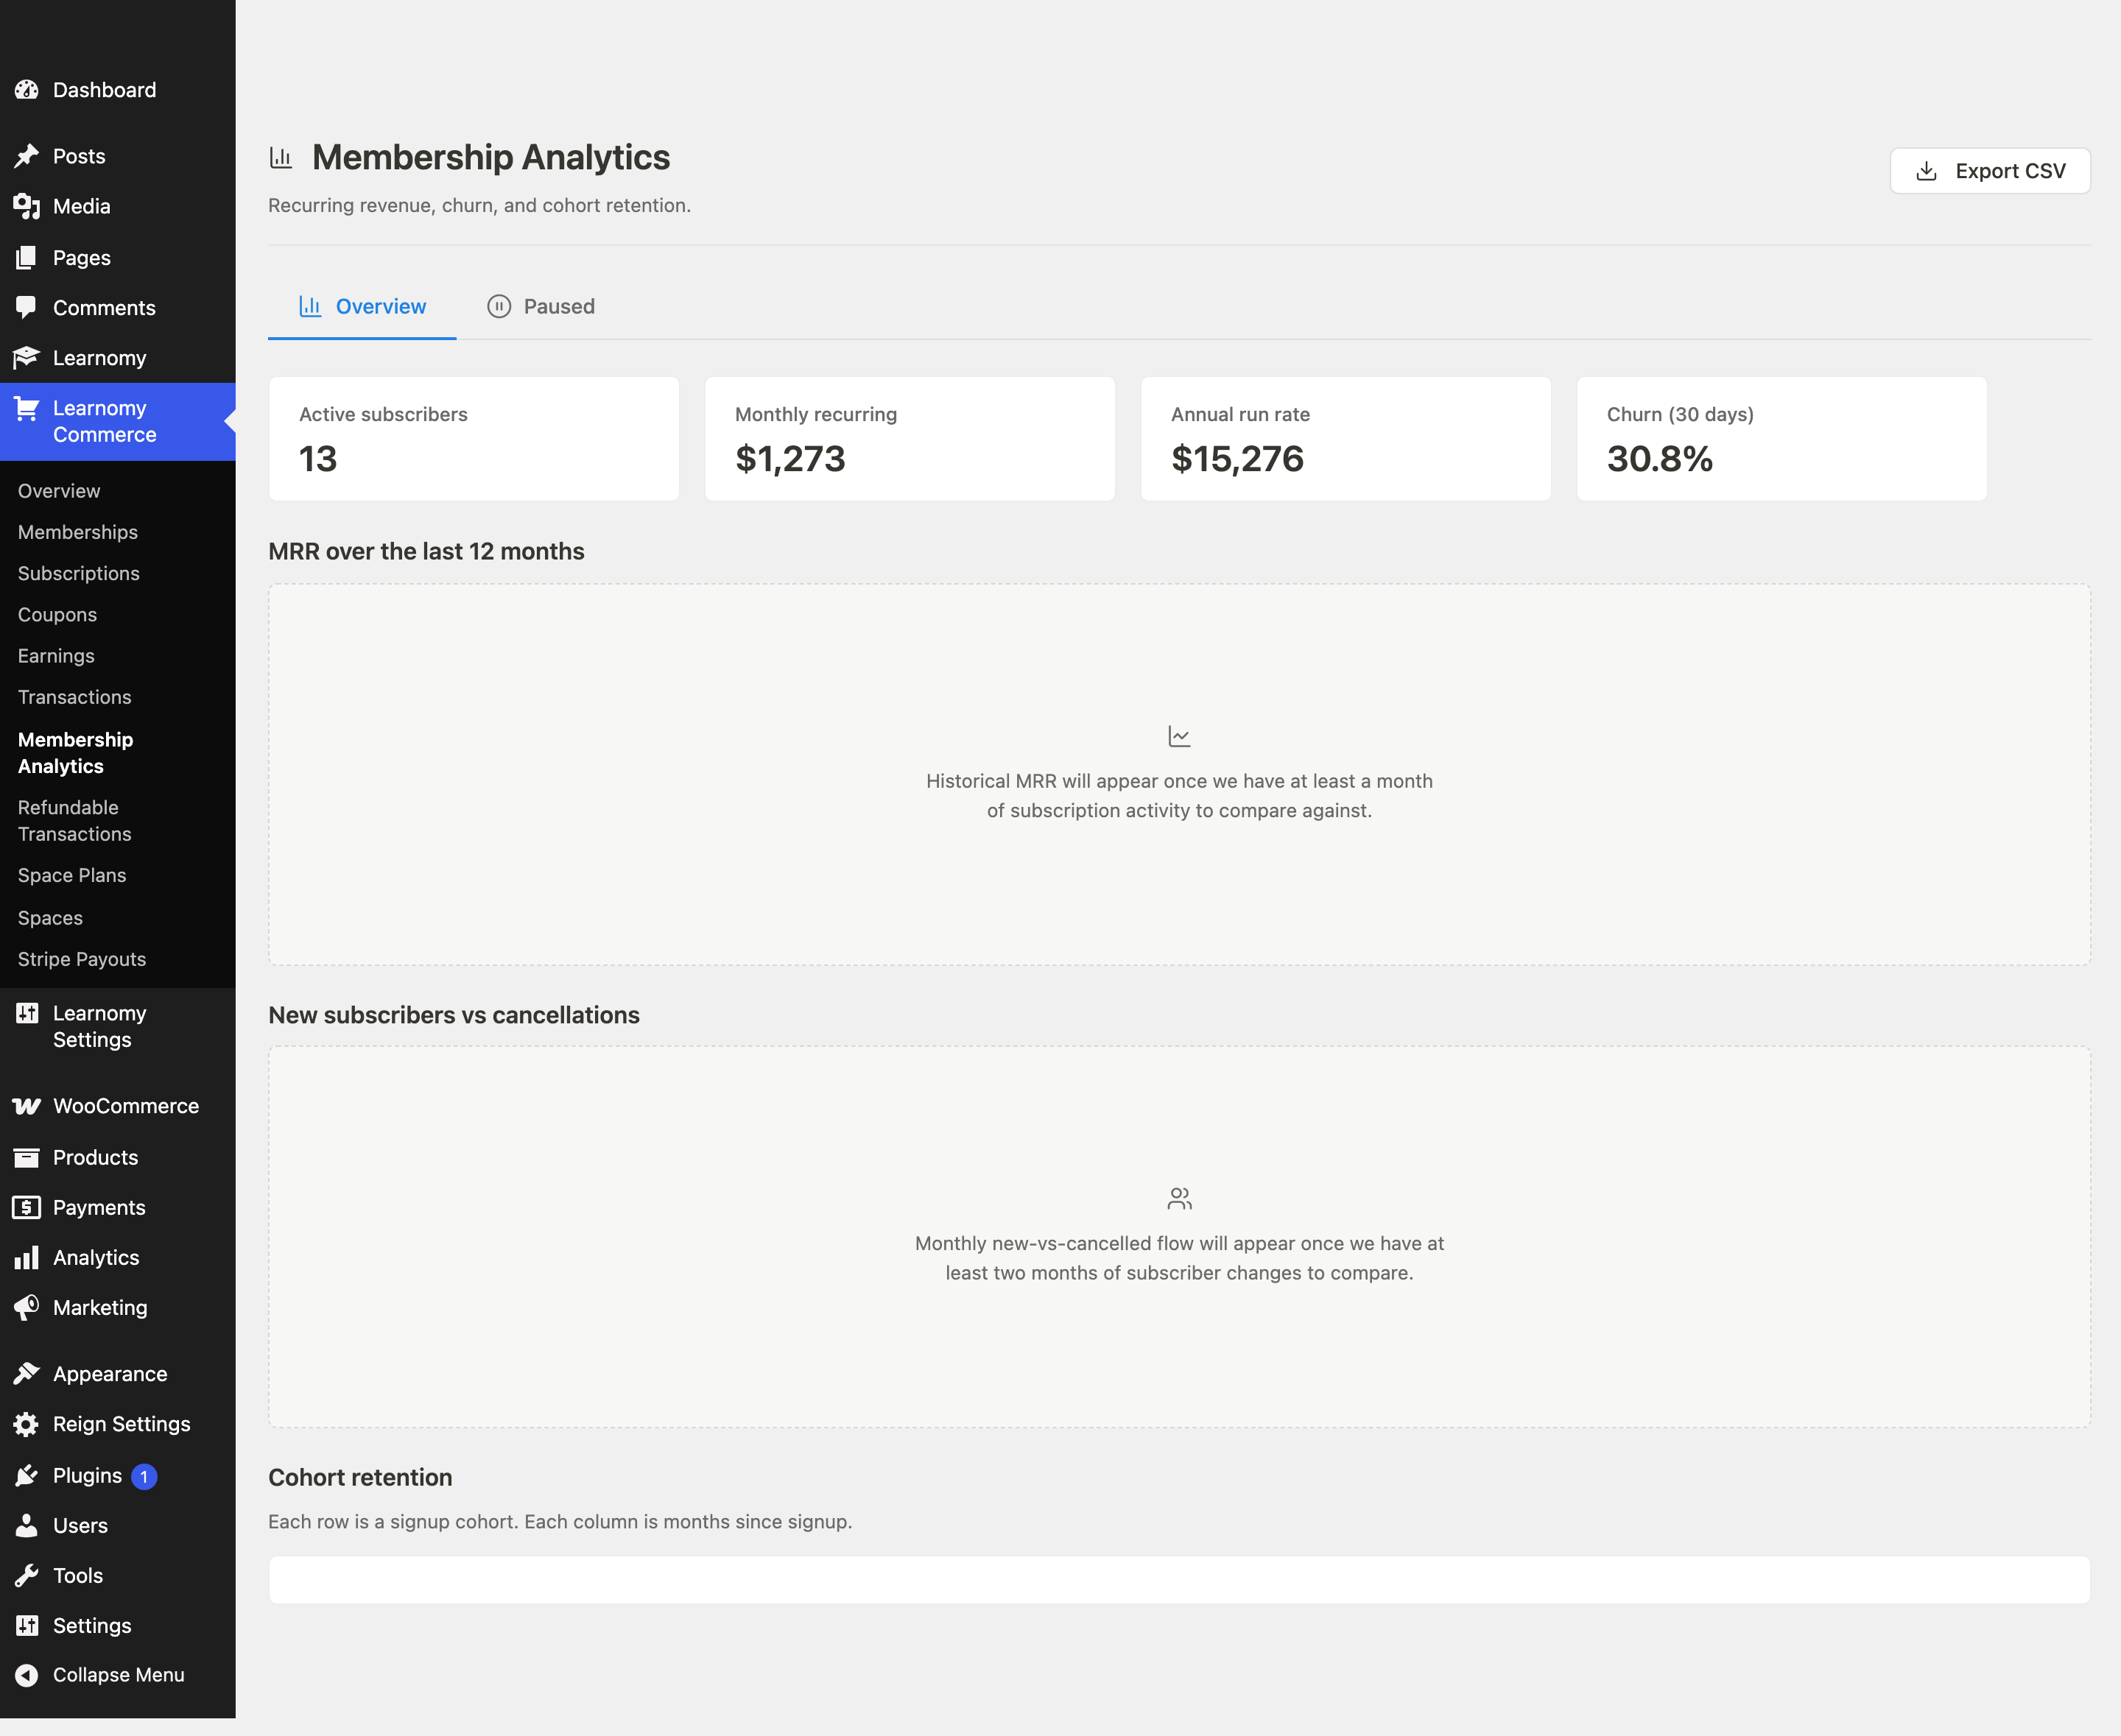Click the Pages icon in sidebar

pos(27,258)
